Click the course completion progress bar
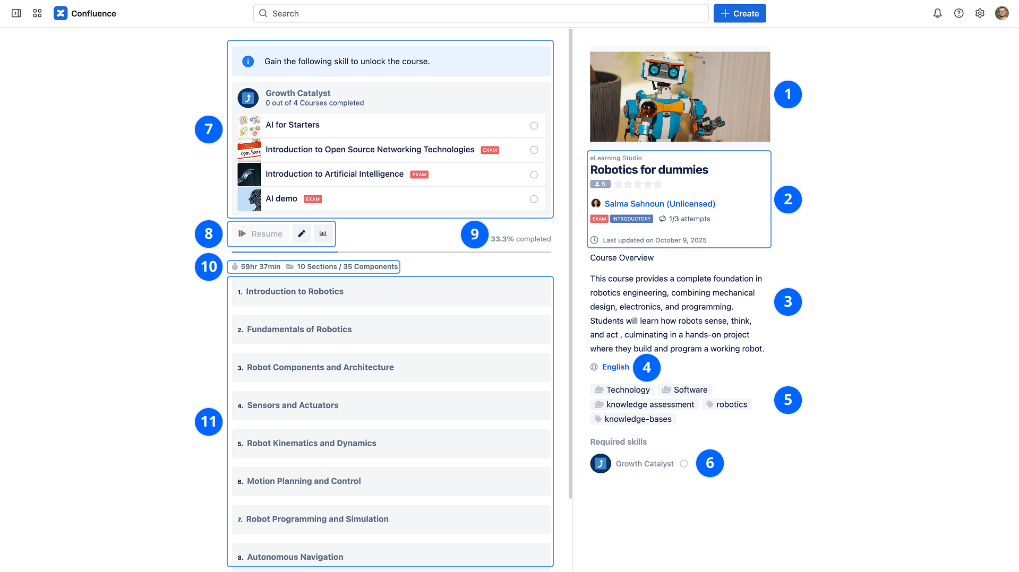The height and width of the screenshot is (572, 1019). coord(391,252)
